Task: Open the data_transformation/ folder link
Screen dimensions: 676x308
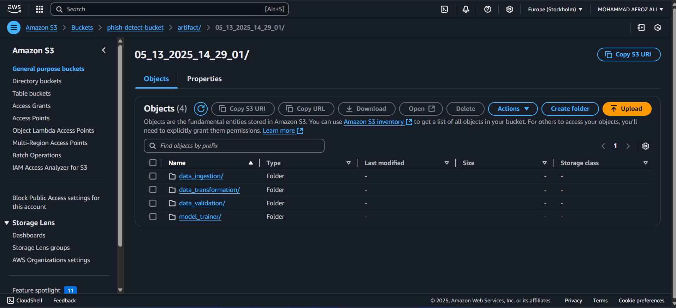Action: (x=209, y=190)
